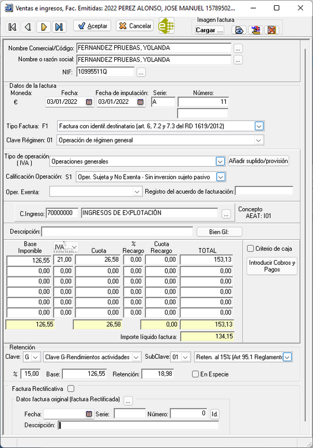Viewport: 313px width, 448px height.
Task: Click Importe líquido factura value 134,15
Action: tap(207, 336)
